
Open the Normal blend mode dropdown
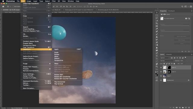(167, 61)
